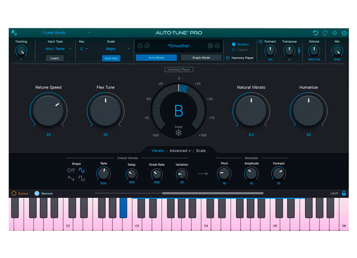The image size is (357, 258).
Task: Undo the last change with the undo arrow
Action: [x=315, y=33]
